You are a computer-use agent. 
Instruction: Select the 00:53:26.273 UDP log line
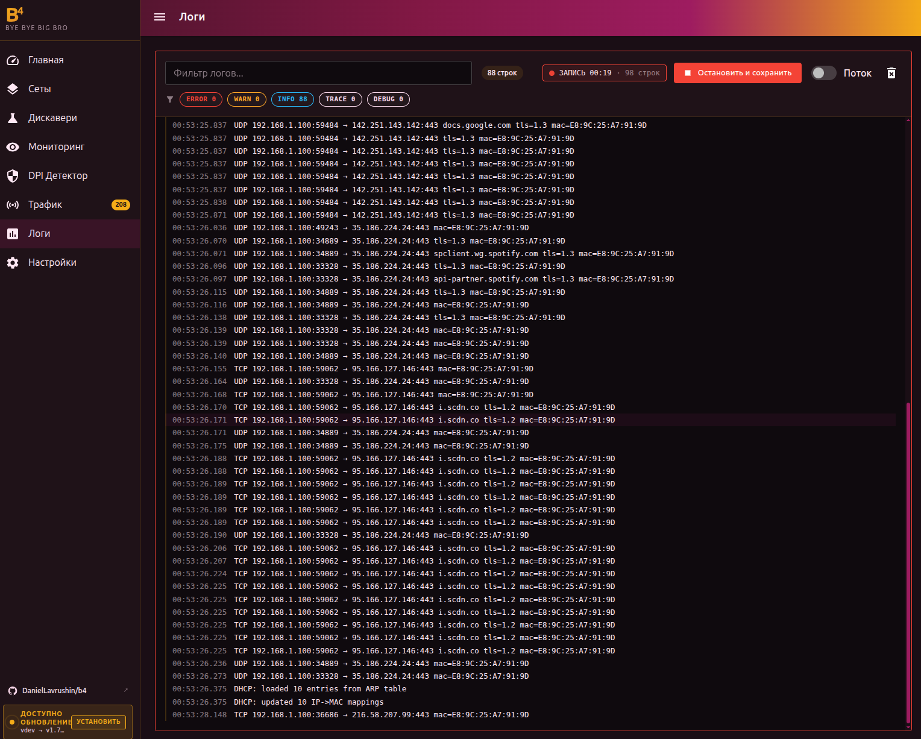pos(530,676)
